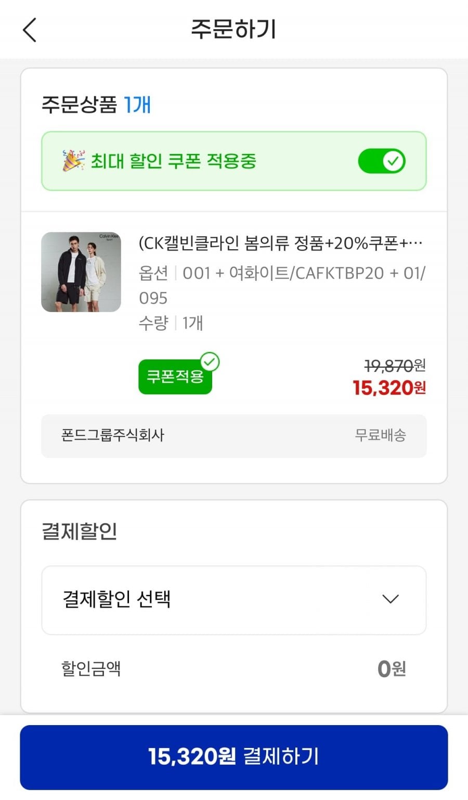This screenshot has height=800, width=468.
Task: Toggle off 최대 할인 쿠폰 적용중 switch
Action: (x=382, y=161)
